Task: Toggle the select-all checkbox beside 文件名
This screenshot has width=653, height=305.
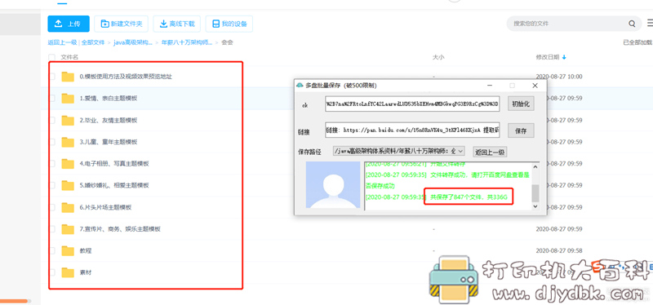Action: 51,57
